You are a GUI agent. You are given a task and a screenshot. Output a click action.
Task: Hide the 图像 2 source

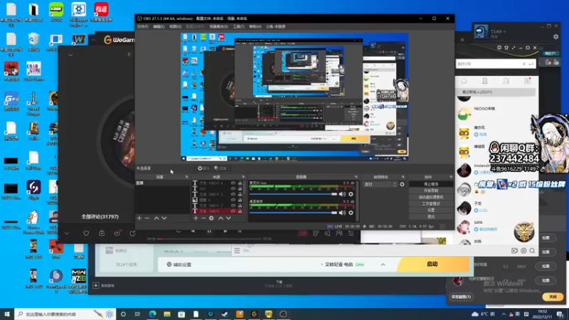pyautogui.click(x=233, y=200)
